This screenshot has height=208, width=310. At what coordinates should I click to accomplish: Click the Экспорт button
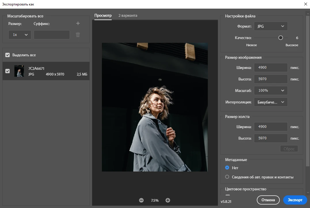295,200
